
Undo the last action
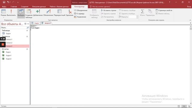point(8,2)
